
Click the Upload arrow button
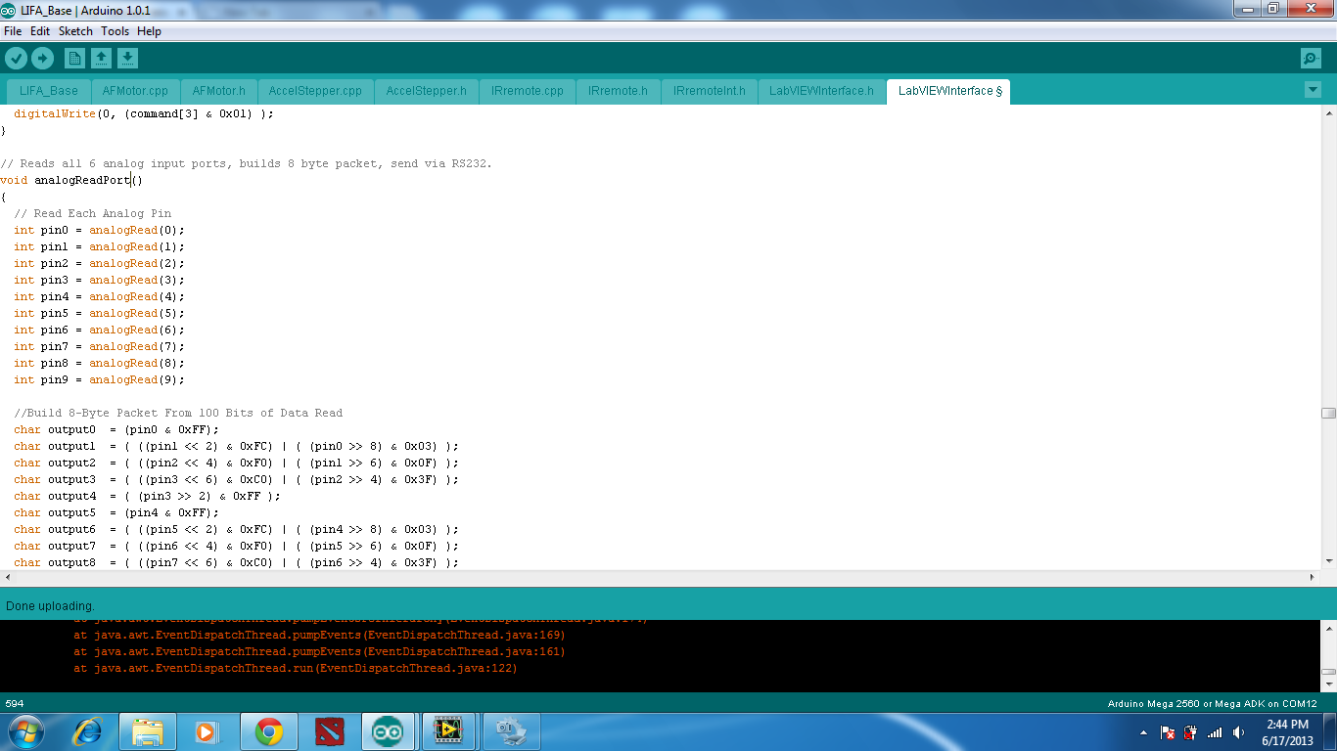tap(42, 58)
